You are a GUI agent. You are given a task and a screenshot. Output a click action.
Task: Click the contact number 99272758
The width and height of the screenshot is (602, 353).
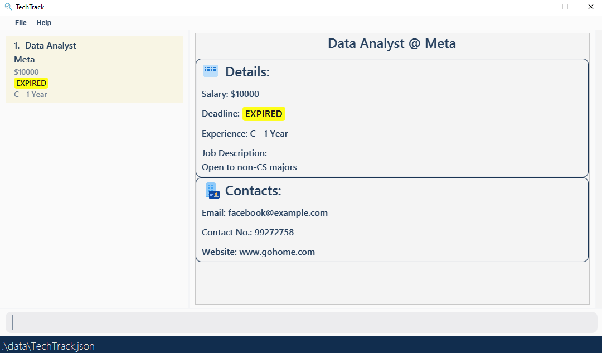click(x=274, y=233)
